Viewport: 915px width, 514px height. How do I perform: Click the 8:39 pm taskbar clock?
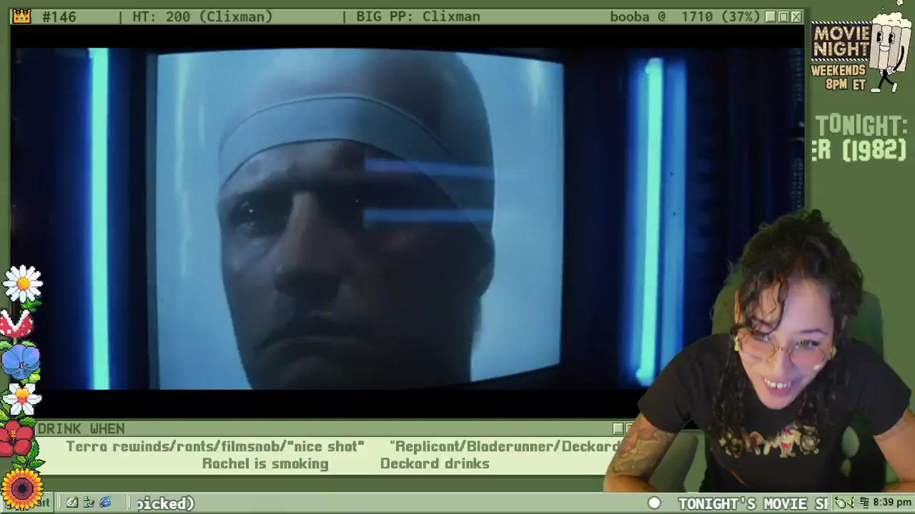tap(892, 503)
